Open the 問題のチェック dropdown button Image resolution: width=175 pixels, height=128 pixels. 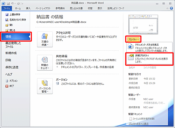pyautogui.click(x=45, y=63)
